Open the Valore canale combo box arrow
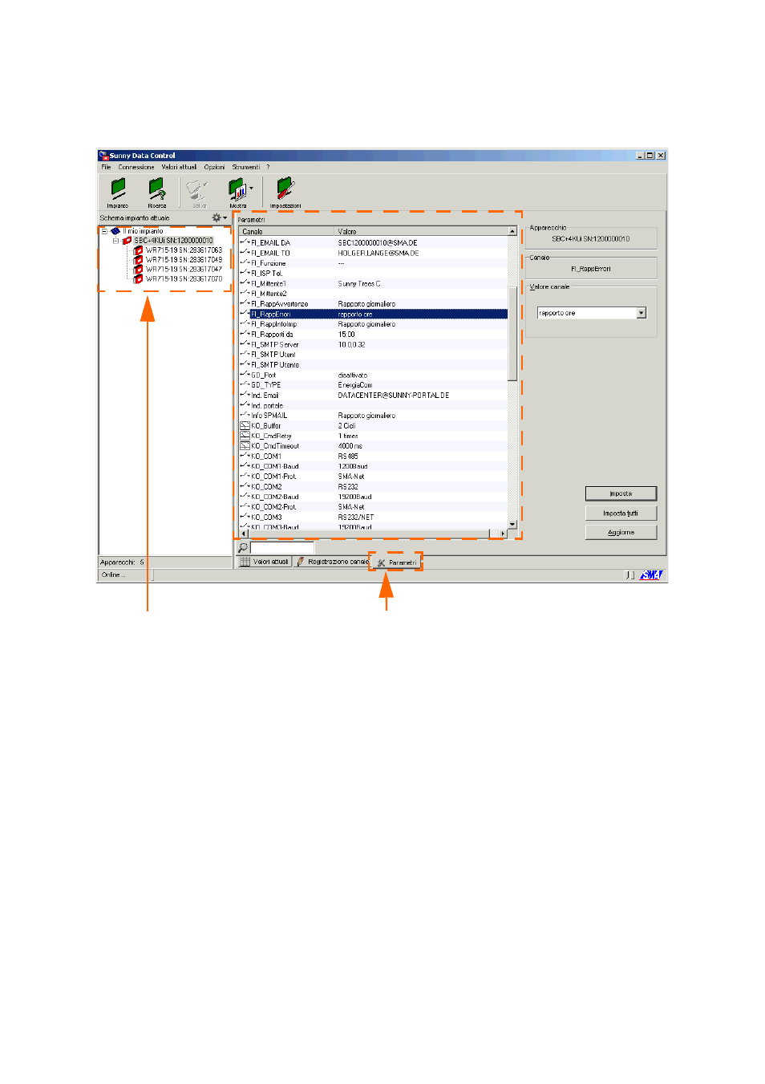 pyautogui.click(x=642, y=313)
